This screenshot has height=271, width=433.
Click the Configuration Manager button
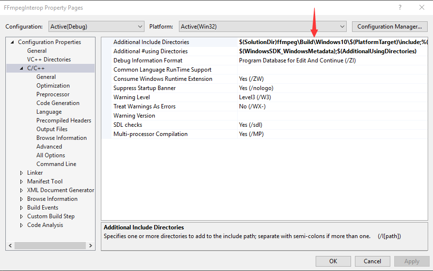[x=389, y=27]
